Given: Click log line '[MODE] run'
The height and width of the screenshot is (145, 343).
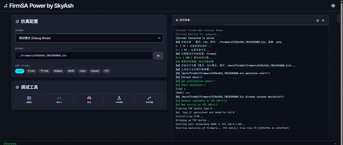Looking at the screenshot, I should tap(183, 93).
